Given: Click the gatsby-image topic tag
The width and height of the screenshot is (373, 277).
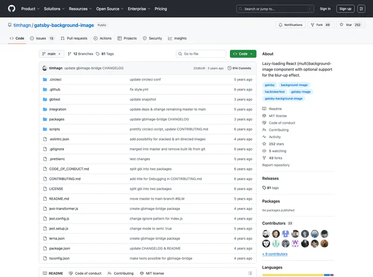Looking at the screenshot, I should coord(301,91).
